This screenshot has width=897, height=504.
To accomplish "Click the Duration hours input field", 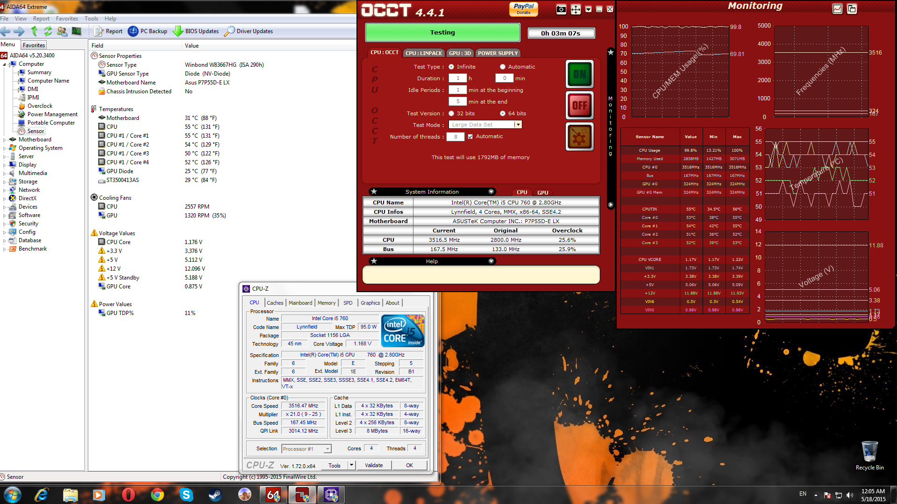I will coord(457,78).
